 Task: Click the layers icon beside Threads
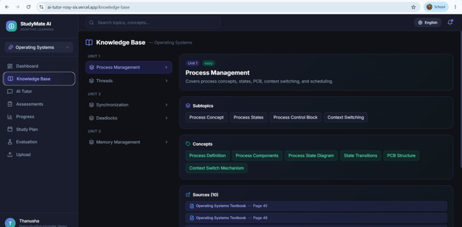point(91,81)
